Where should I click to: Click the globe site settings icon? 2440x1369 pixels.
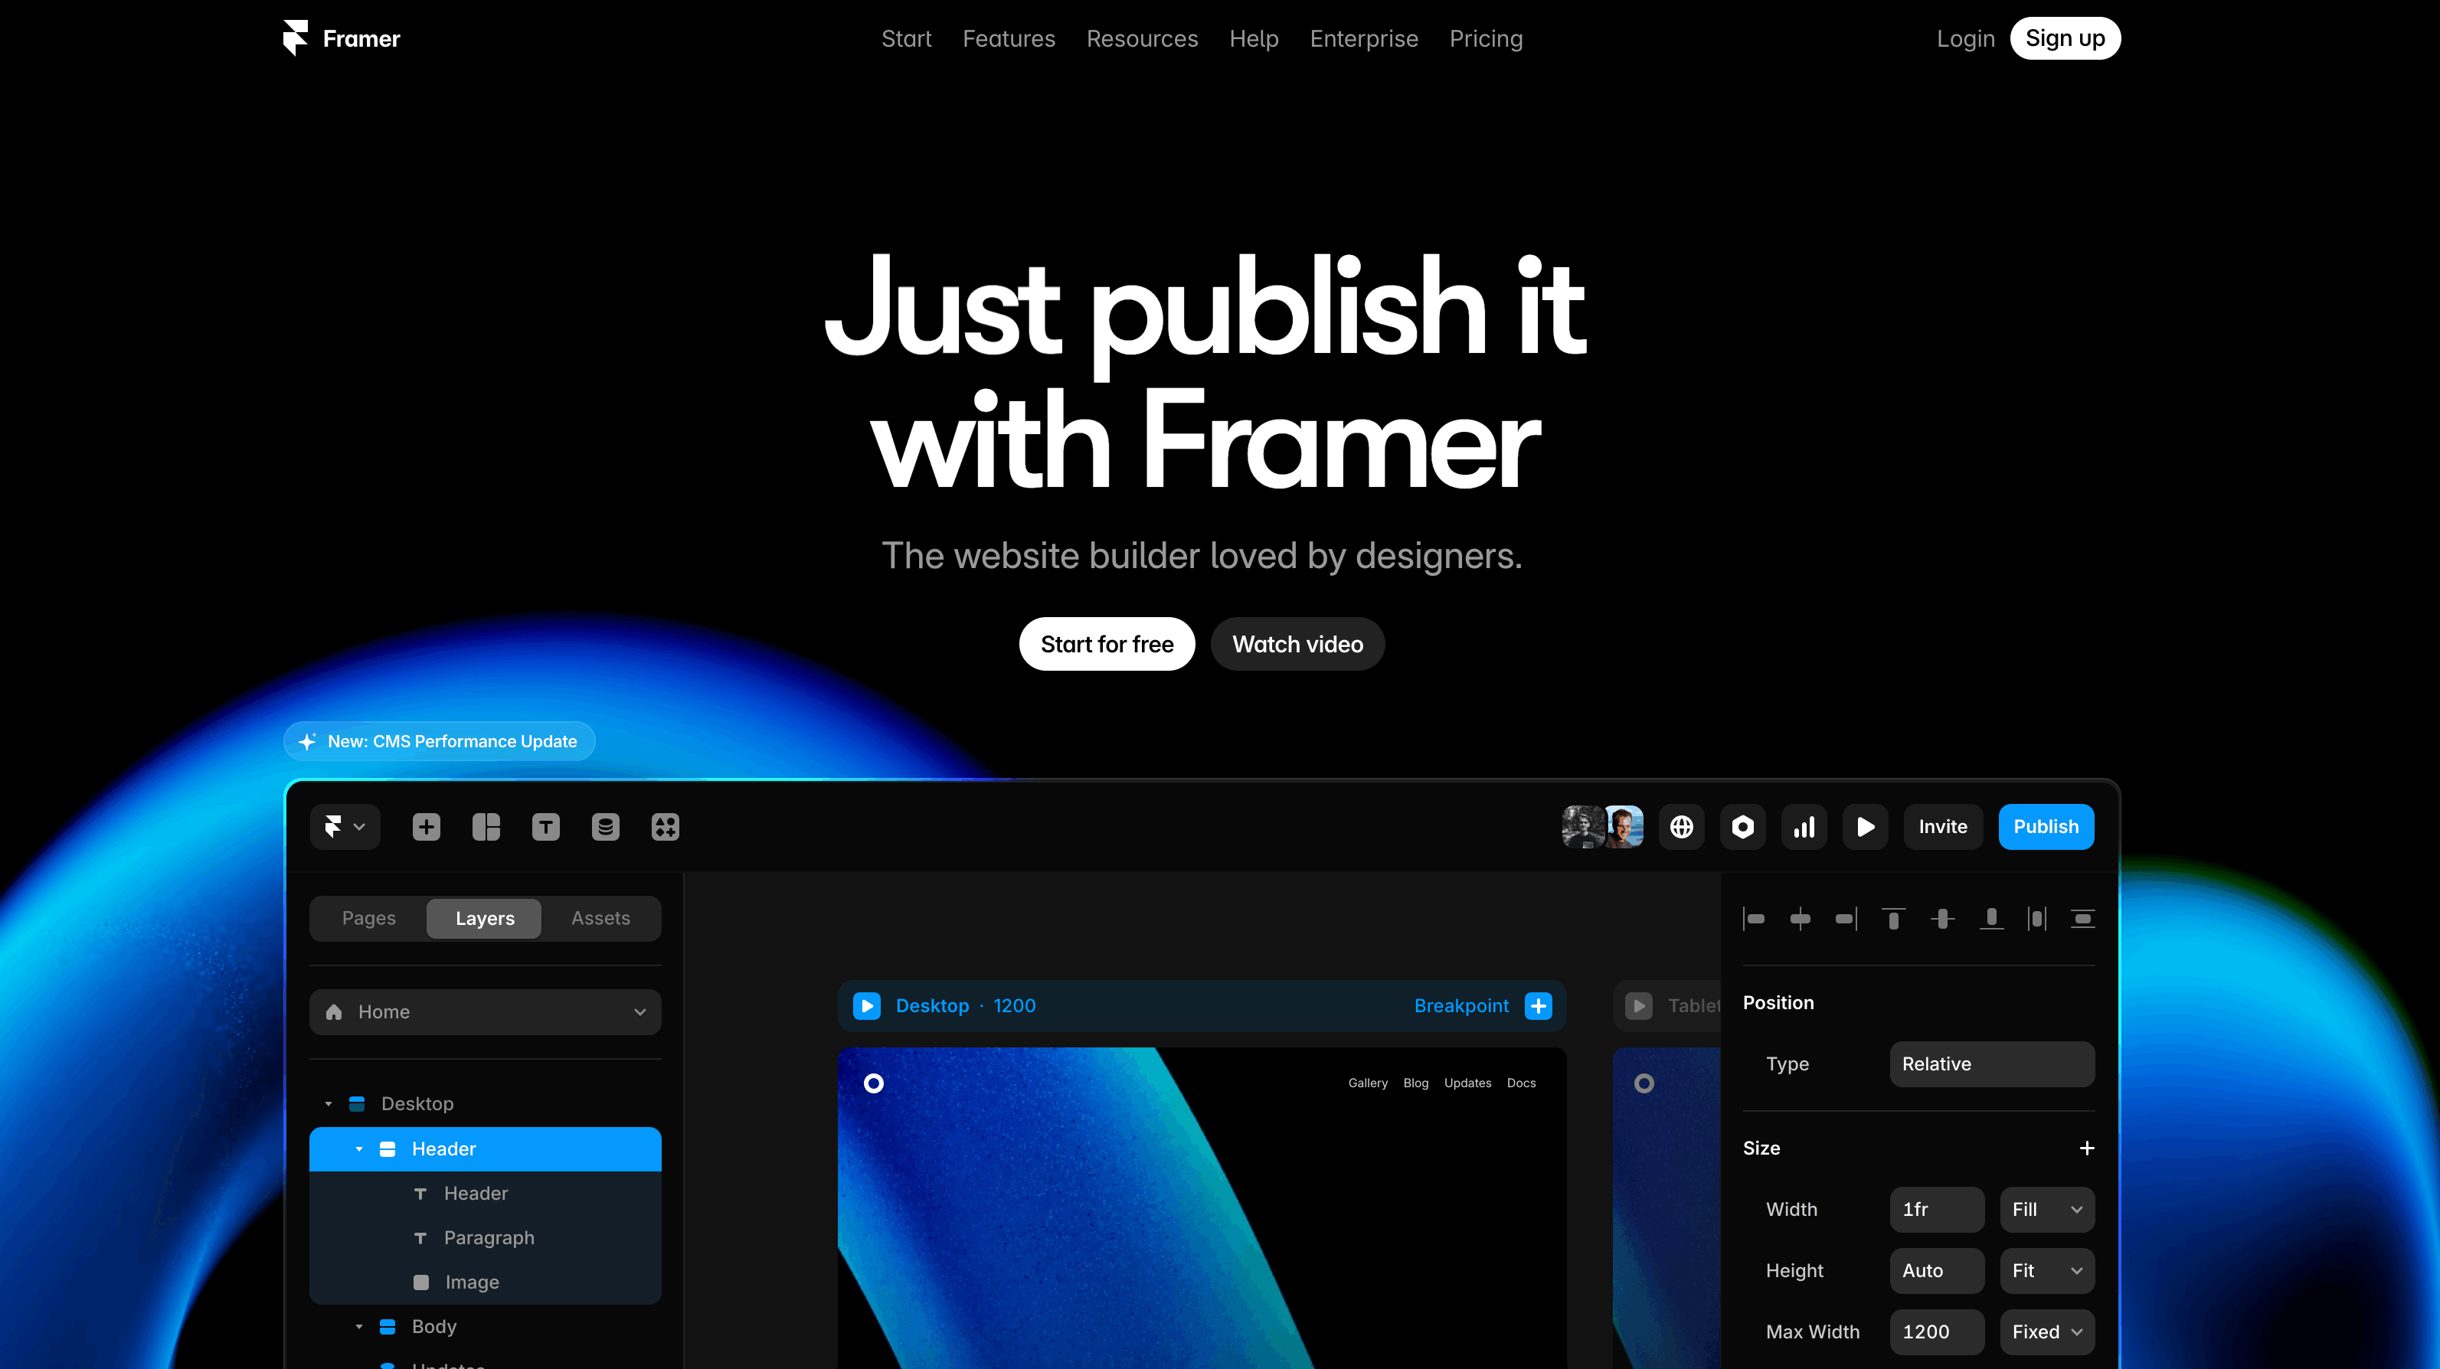pos(1681,826)
